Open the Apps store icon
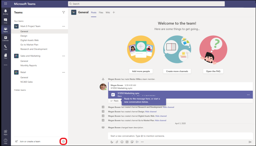This screenshot has width=256, height=146. [5, 132]
